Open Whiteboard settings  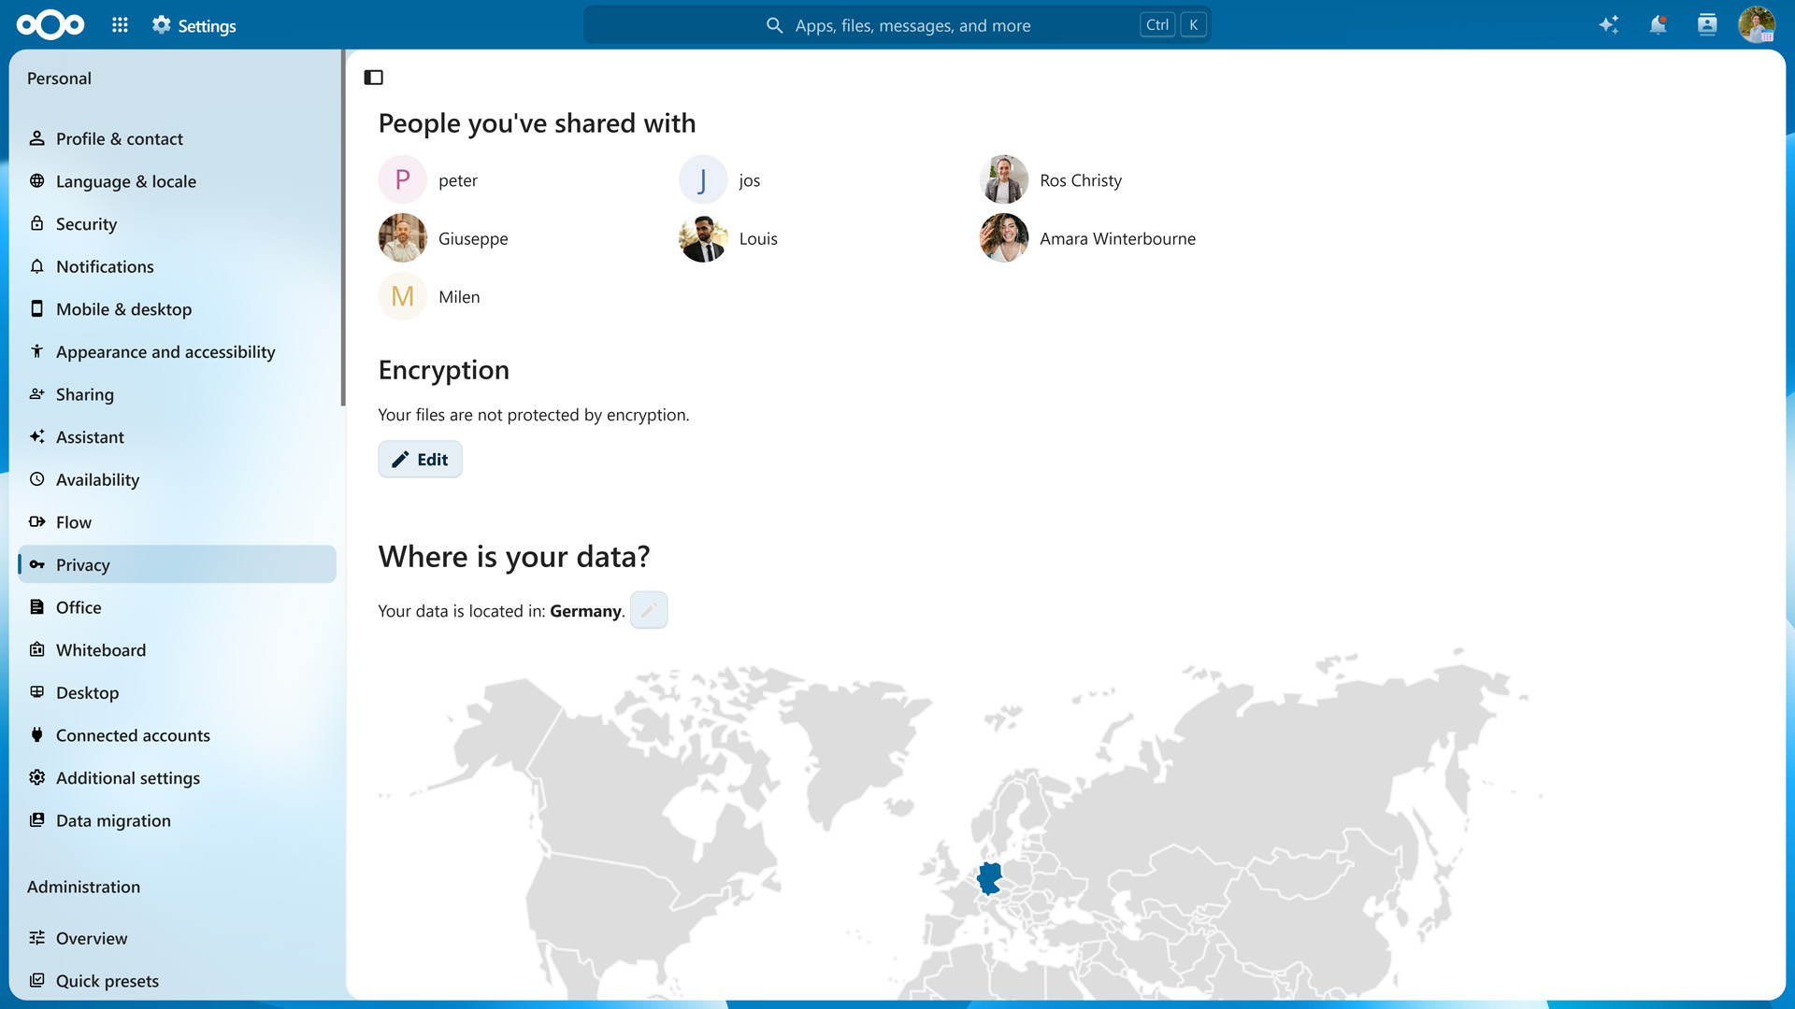[177, 650]
